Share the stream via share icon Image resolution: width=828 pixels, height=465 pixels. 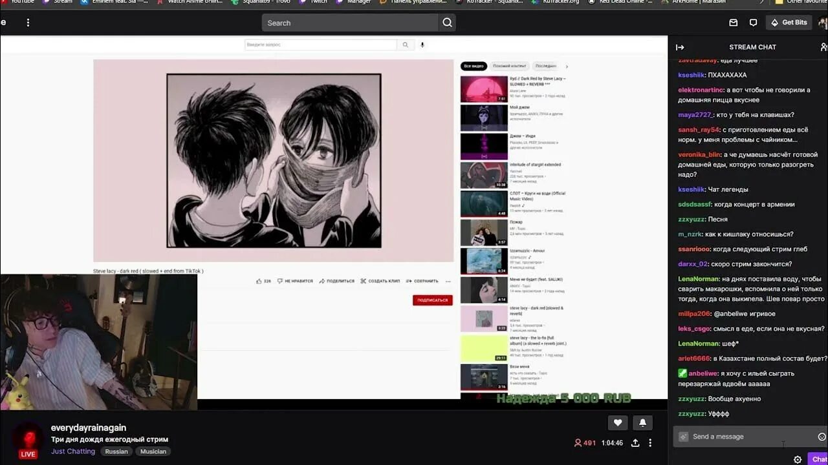coord(635,443)
